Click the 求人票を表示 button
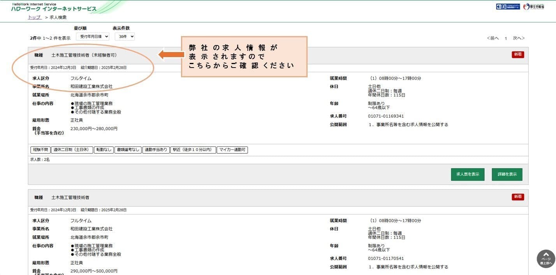This screenshot has height=275, width=556. (467, 174)
